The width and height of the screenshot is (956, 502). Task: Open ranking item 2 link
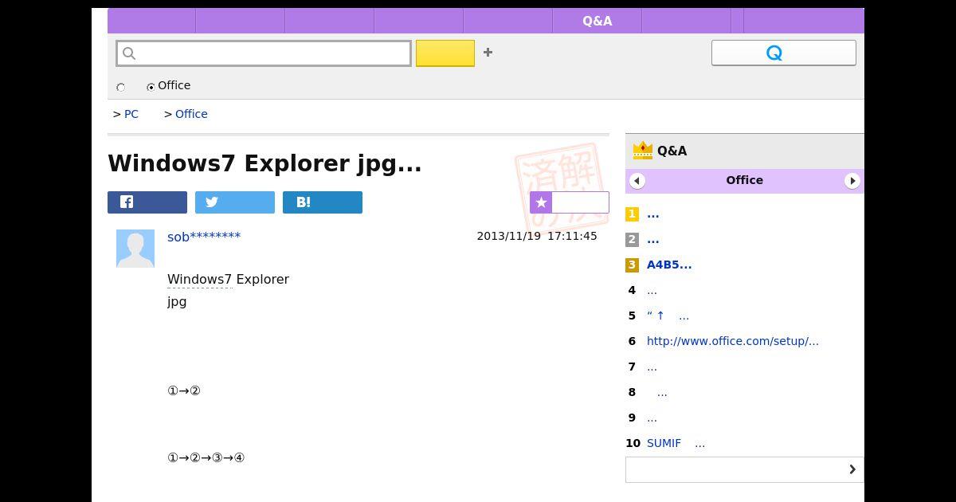coord(653,240)
